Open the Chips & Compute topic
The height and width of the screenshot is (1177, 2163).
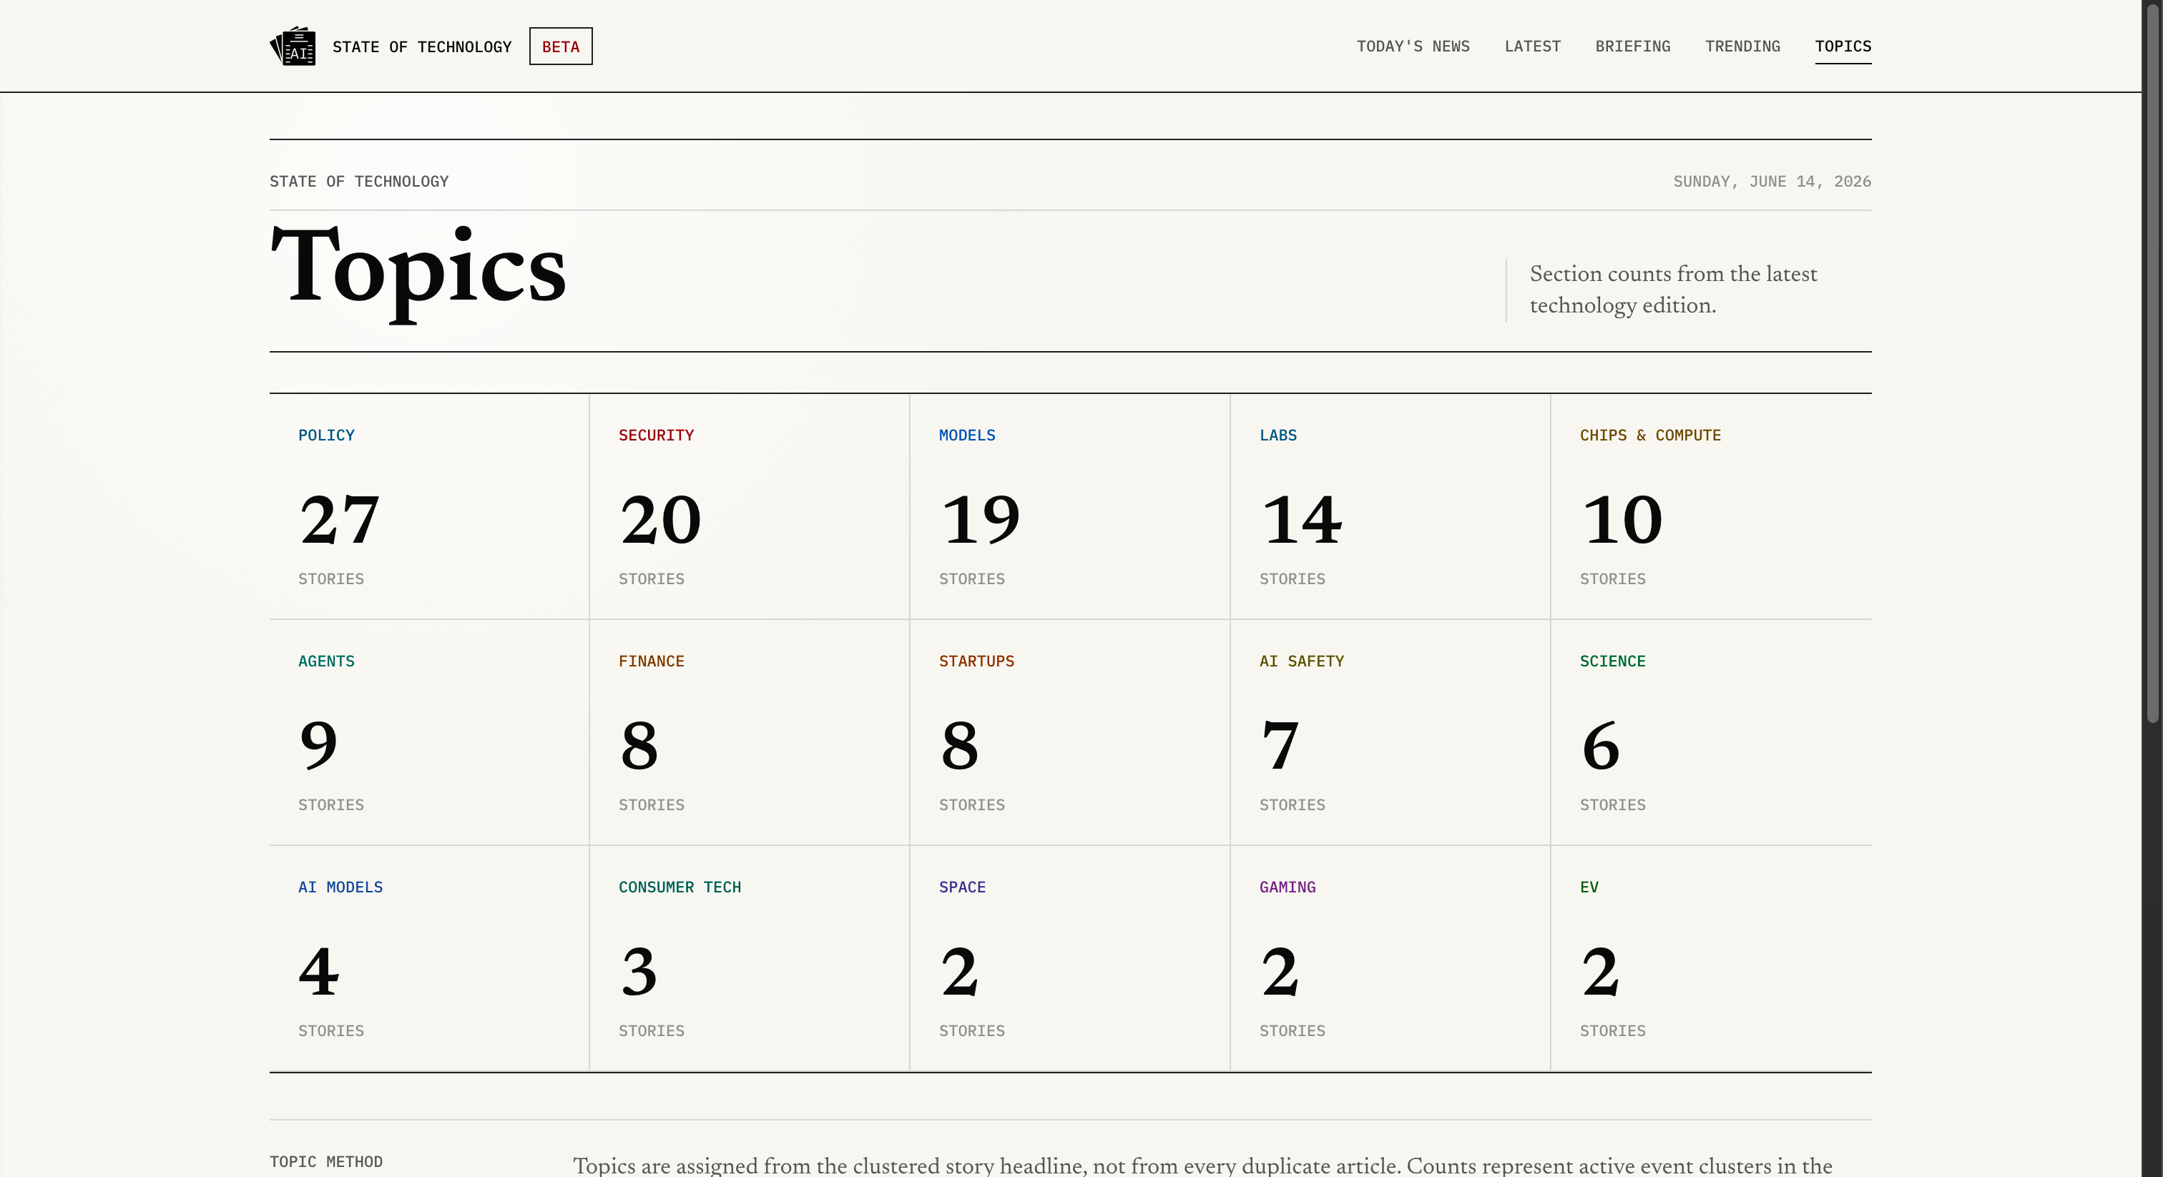tap(1711, 506)
